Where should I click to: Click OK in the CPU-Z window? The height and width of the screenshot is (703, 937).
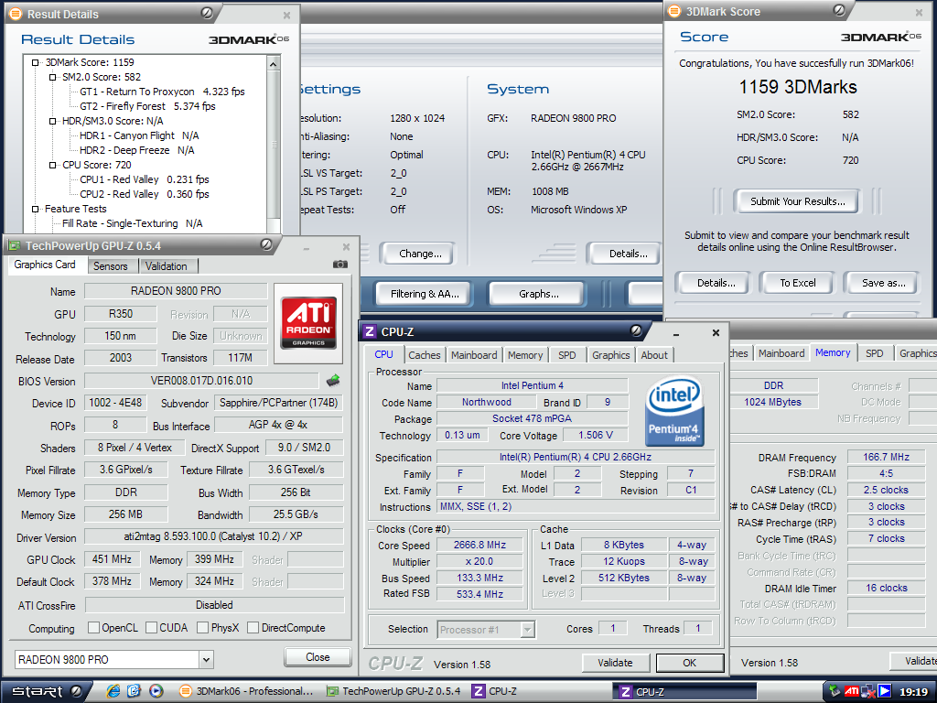click(x=690, y=663)
